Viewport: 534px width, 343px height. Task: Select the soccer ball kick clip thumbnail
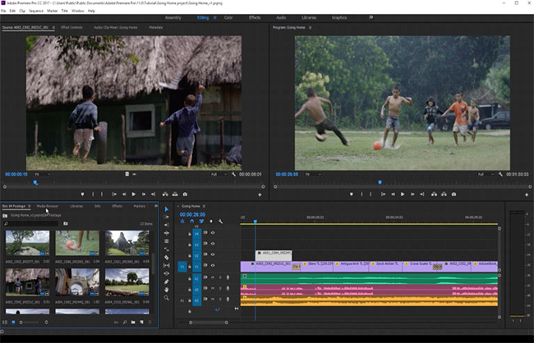pyautogui.click(x=77, y=244)
